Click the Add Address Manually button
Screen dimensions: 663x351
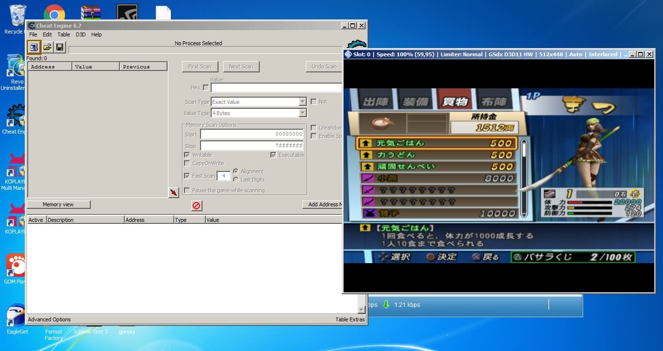click(x=323, y=204)
